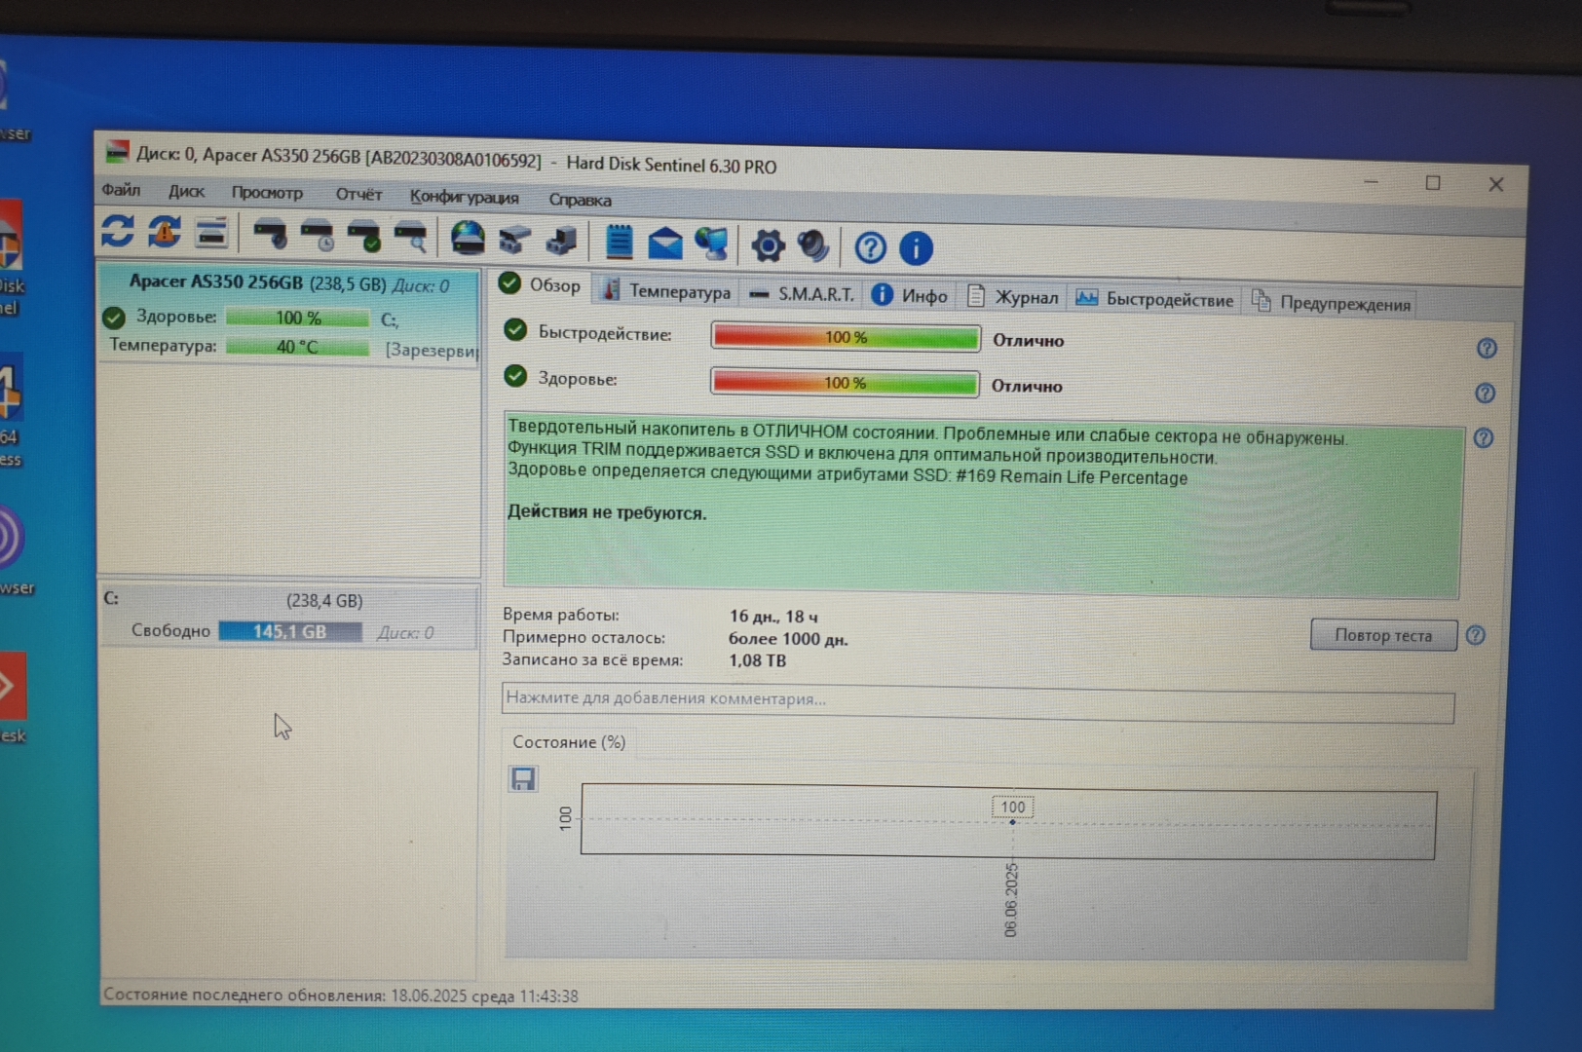Minimize the Hard Disk Sentinel window
Image resolution: width=1582 pixels, height=1052 pixels.
tap(1372, 181)
